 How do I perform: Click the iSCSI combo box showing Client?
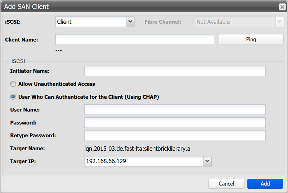(x=91, y=22)
